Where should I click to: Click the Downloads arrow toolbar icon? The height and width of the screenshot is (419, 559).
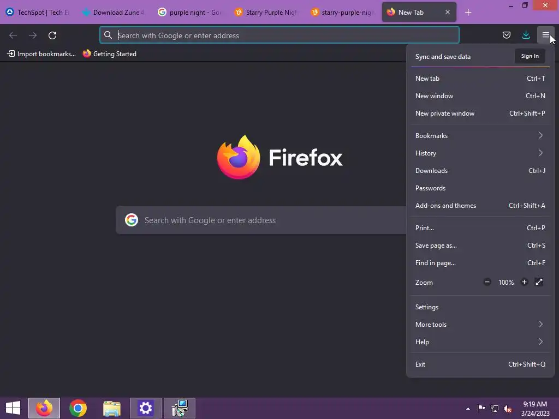point(526,35)
